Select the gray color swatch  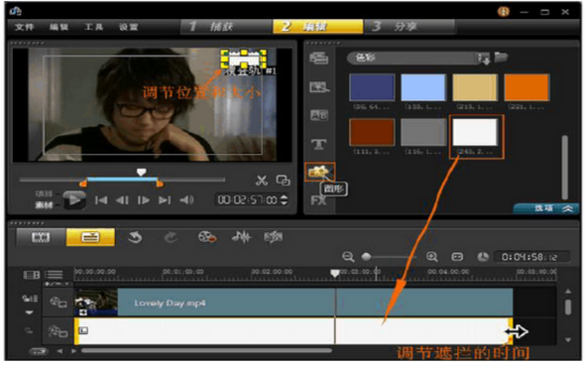423,132
